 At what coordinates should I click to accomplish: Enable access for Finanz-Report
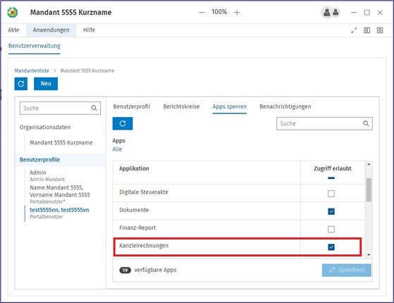pos(331,229)
